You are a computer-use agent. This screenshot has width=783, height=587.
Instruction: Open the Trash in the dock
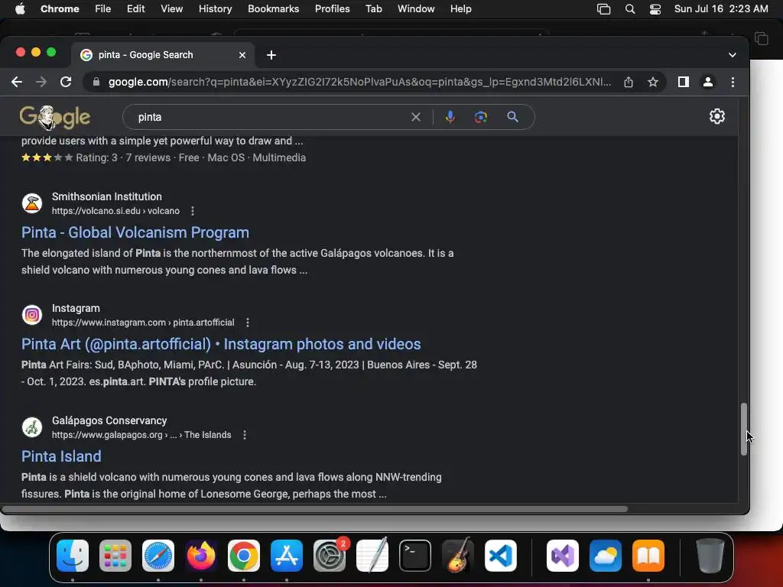[710, 556]
